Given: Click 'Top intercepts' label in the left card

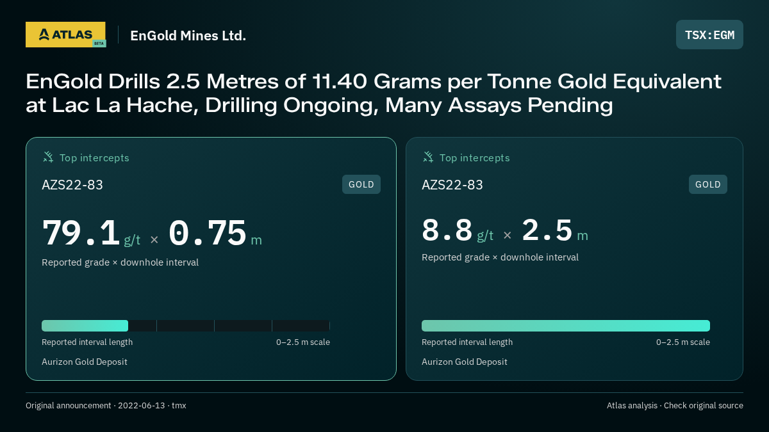Looking at the screenshot, I should pos(94,157).
